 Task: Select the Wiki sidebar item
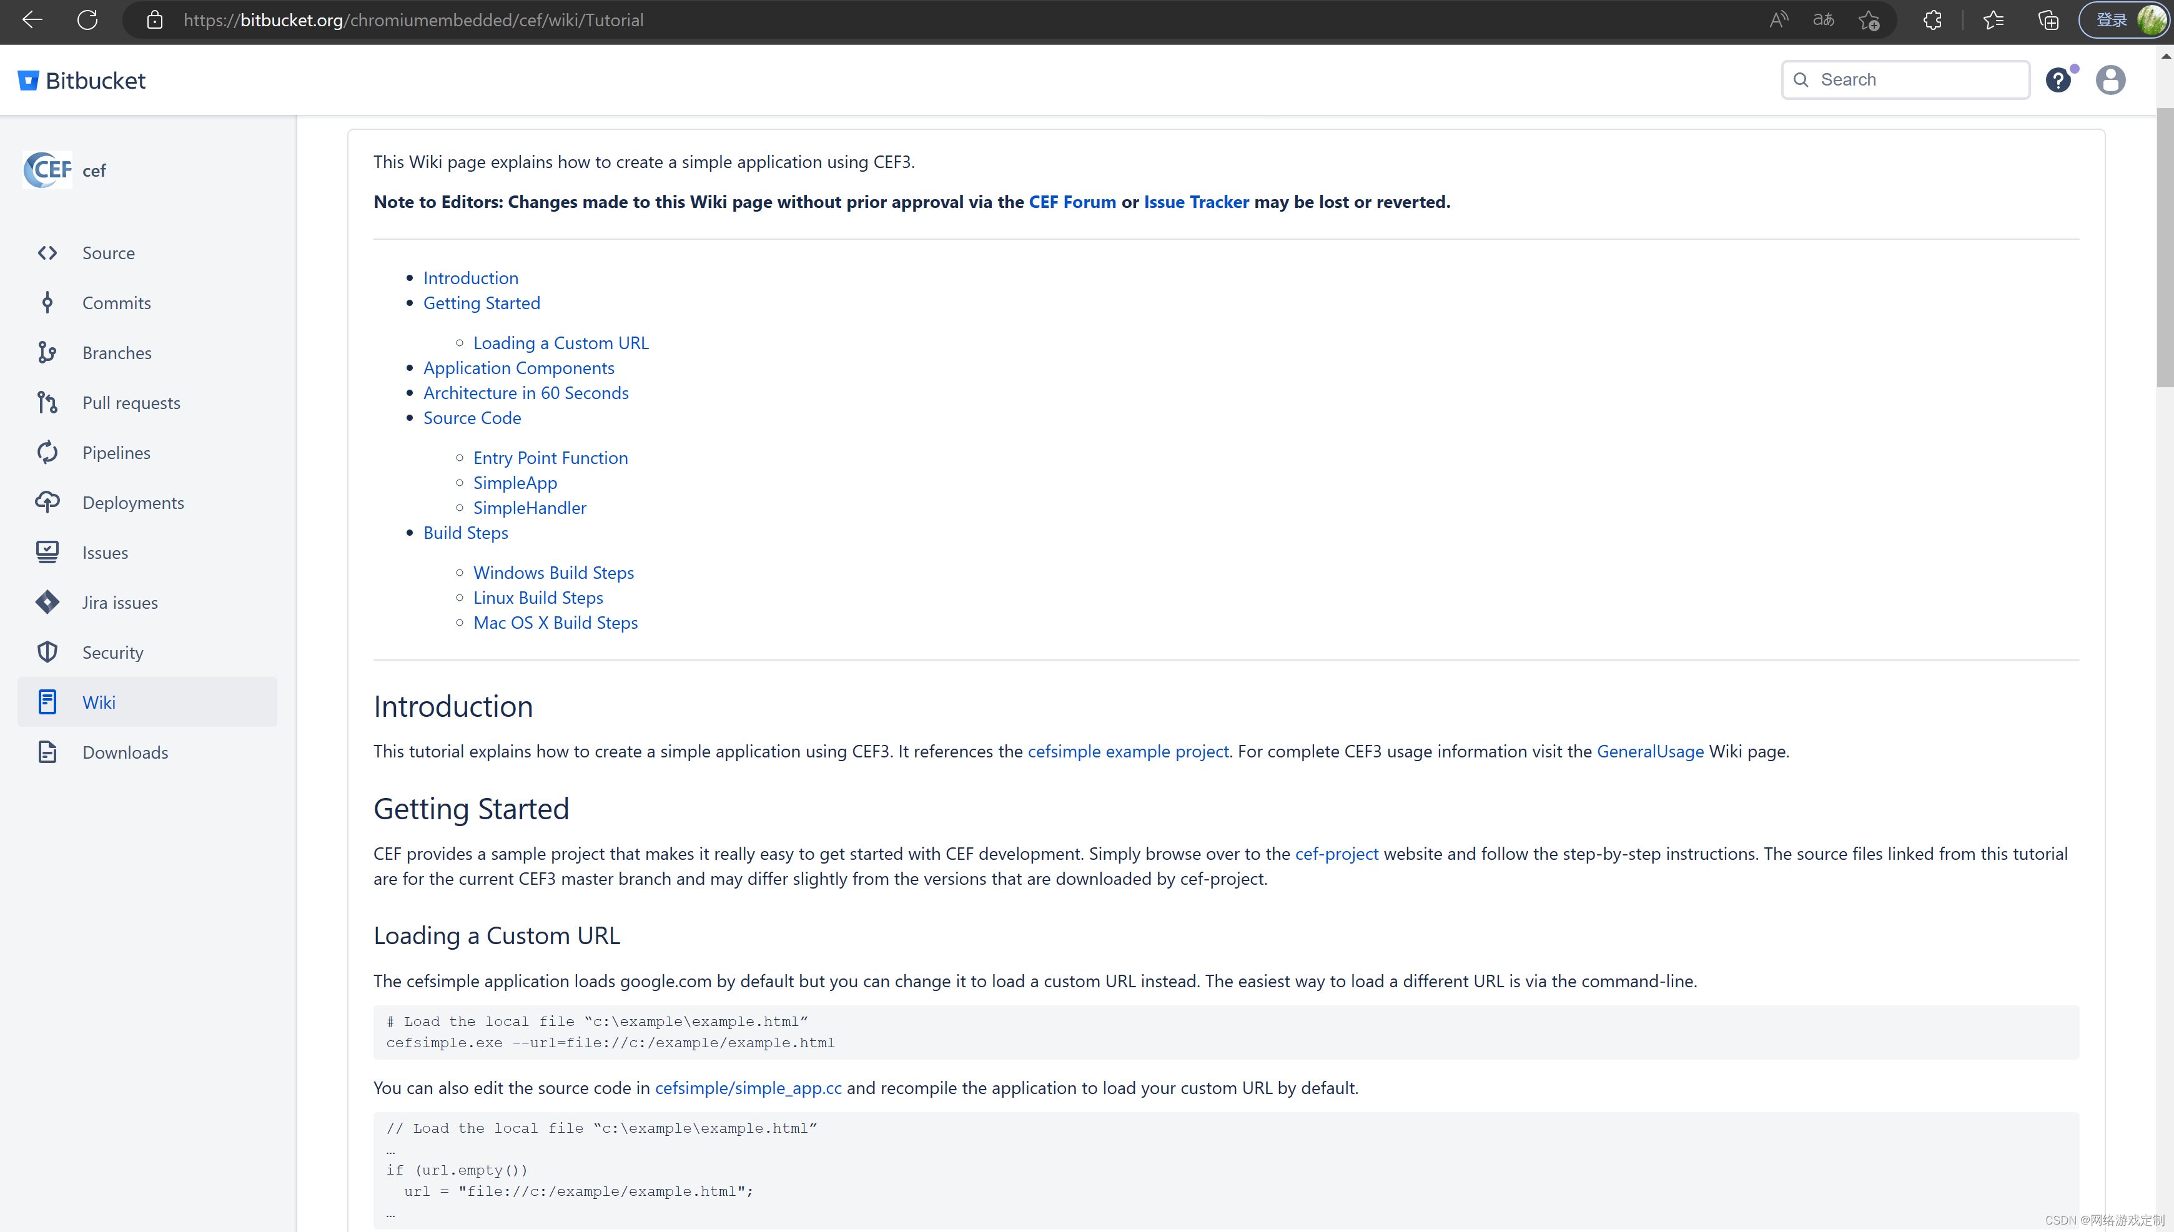[x=147, y=702]
